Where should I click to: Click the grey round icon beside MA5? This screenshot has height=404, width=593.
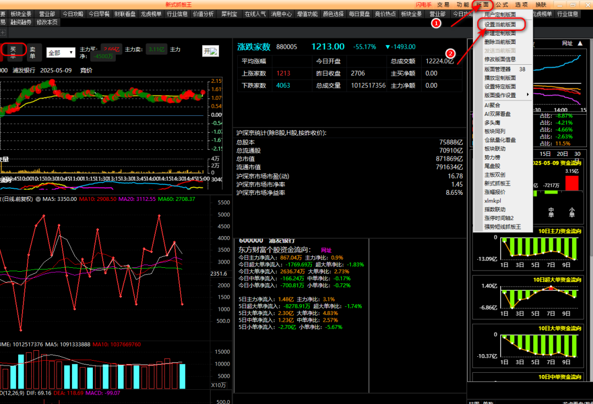38,199
